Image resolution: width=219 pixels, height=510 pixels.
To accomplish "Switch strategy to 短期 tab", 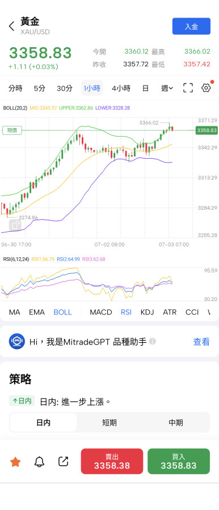I will click(109, 423).
